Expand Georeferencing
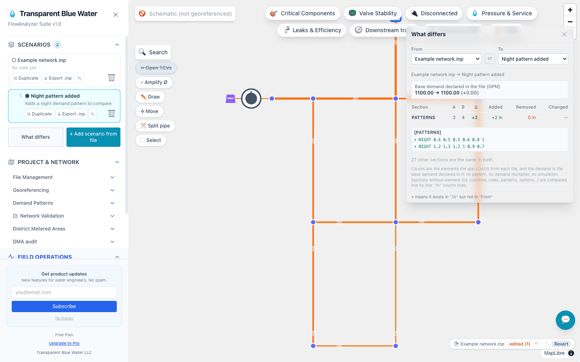Image resolution: width=580 pixels, height=362 pixels. click(64, 190)
